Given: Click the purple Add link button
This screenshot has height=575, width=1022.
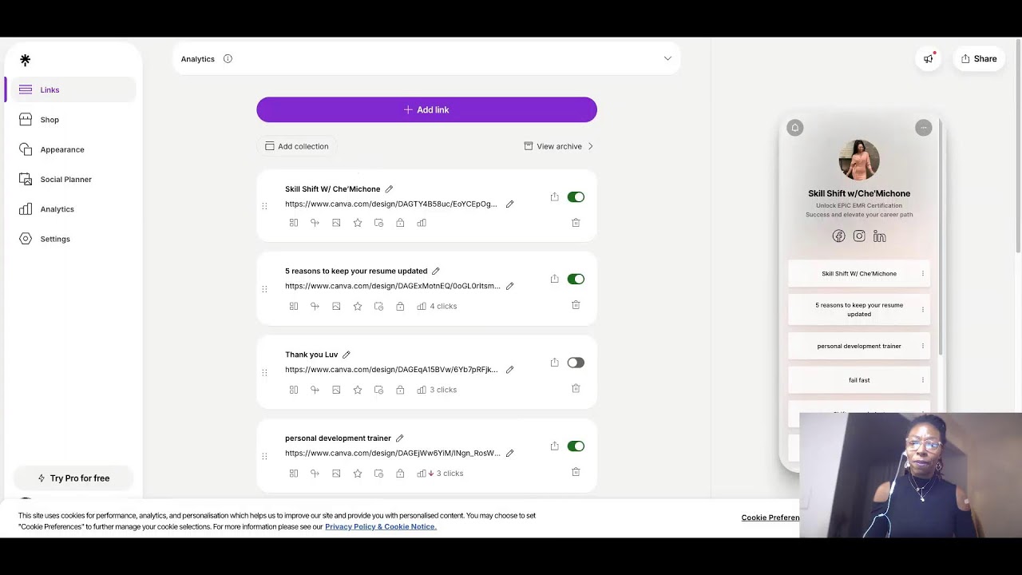Looking at the screenshot, I should pos(426,109).
